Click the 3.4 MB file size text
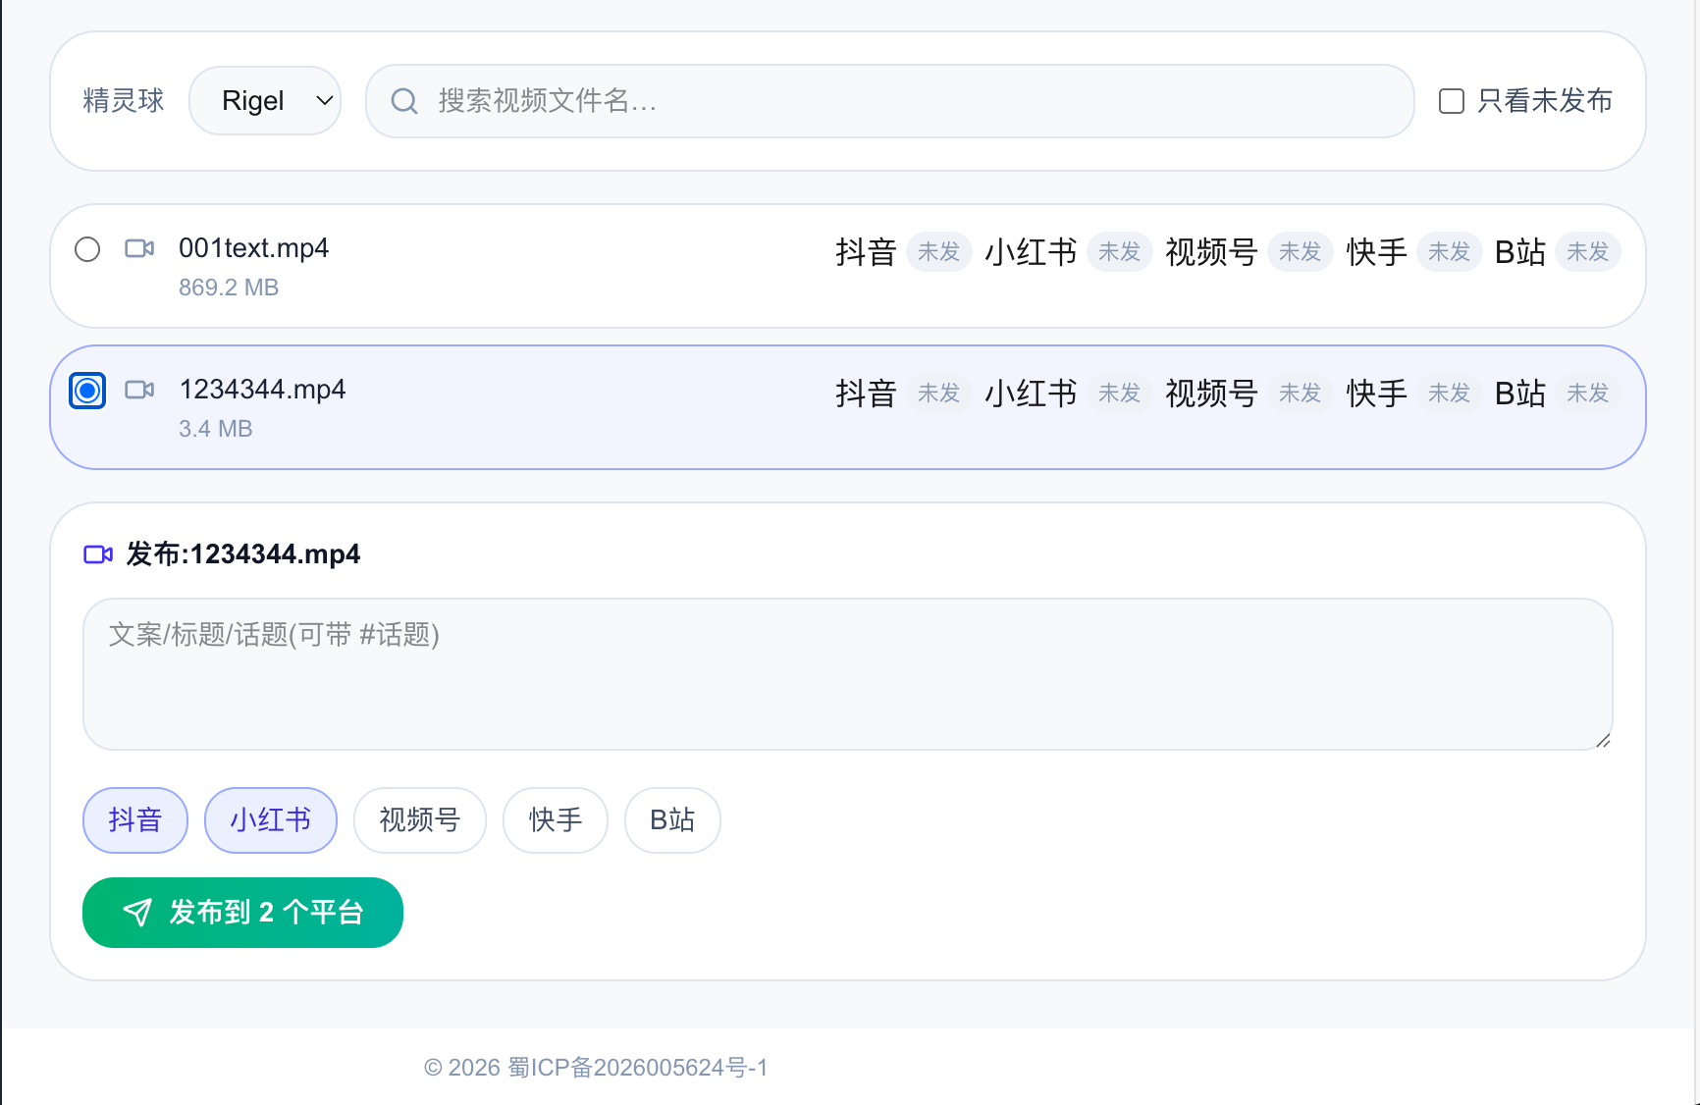Screen dimensions: 1700x1105 coord(216,429)
